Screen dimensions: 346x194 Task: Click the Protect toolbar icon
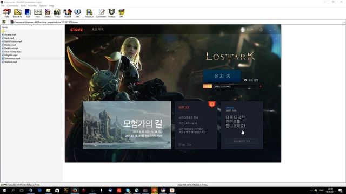112,13
